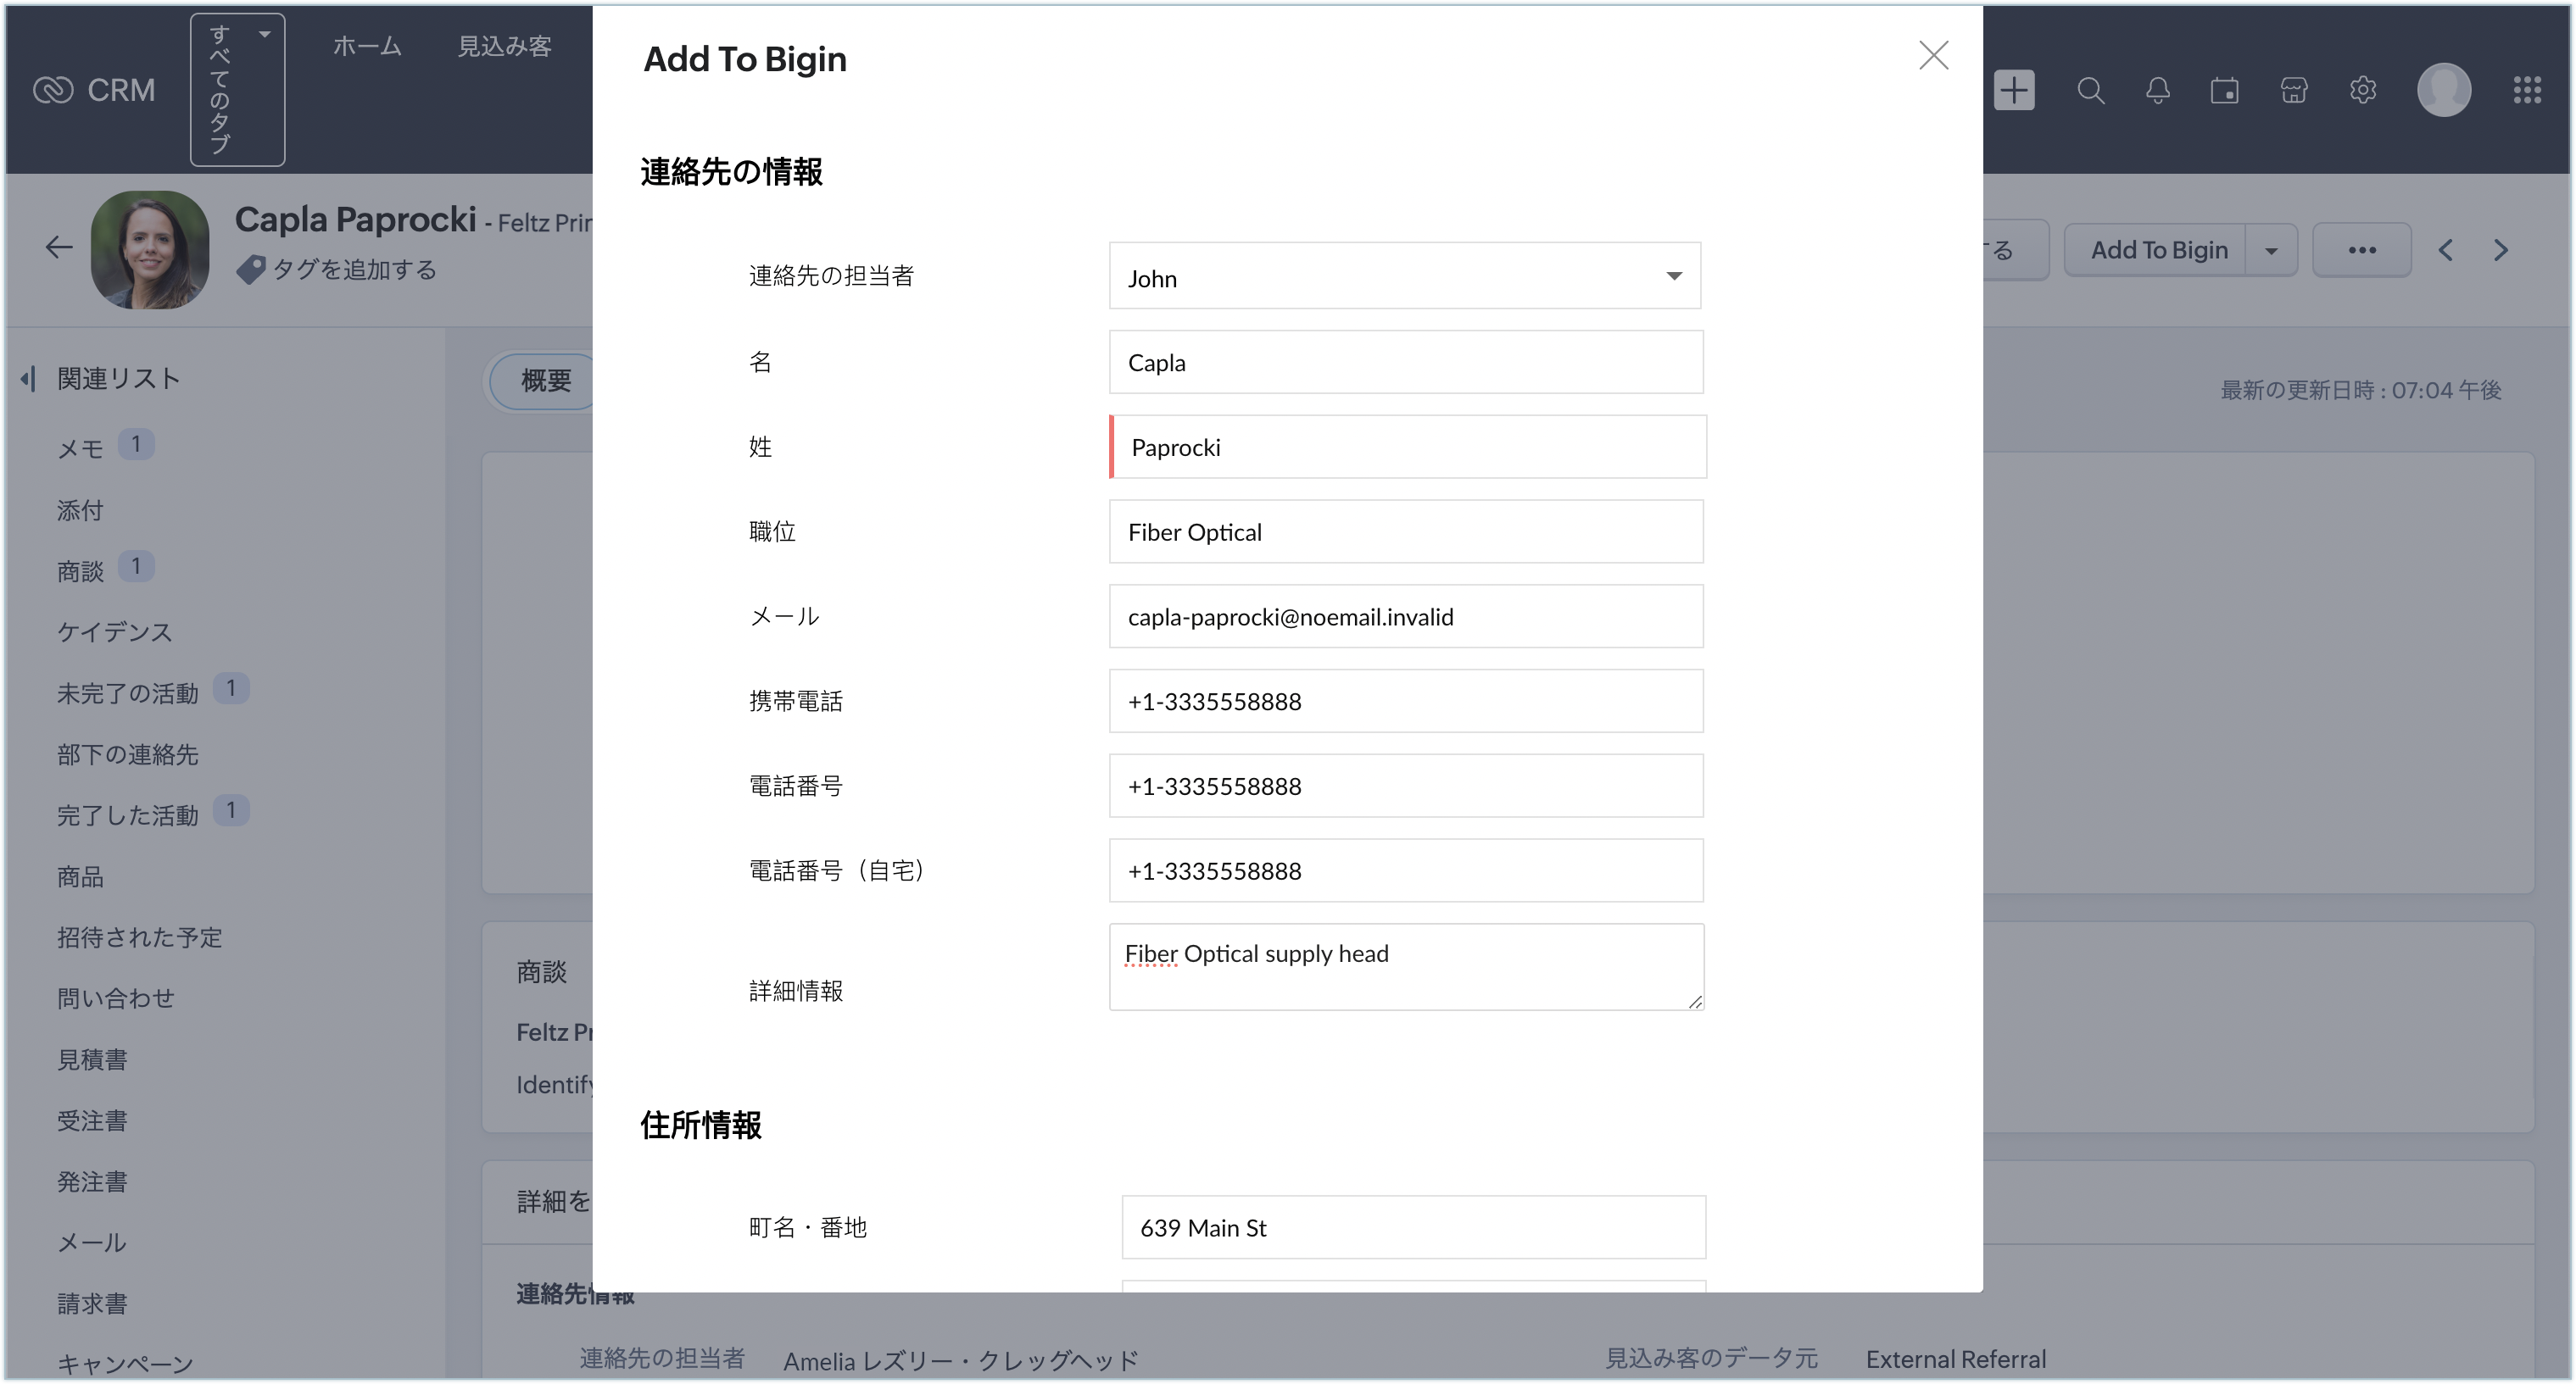
Task: Open the marketplace store icon
Action: pos(2293,91)
